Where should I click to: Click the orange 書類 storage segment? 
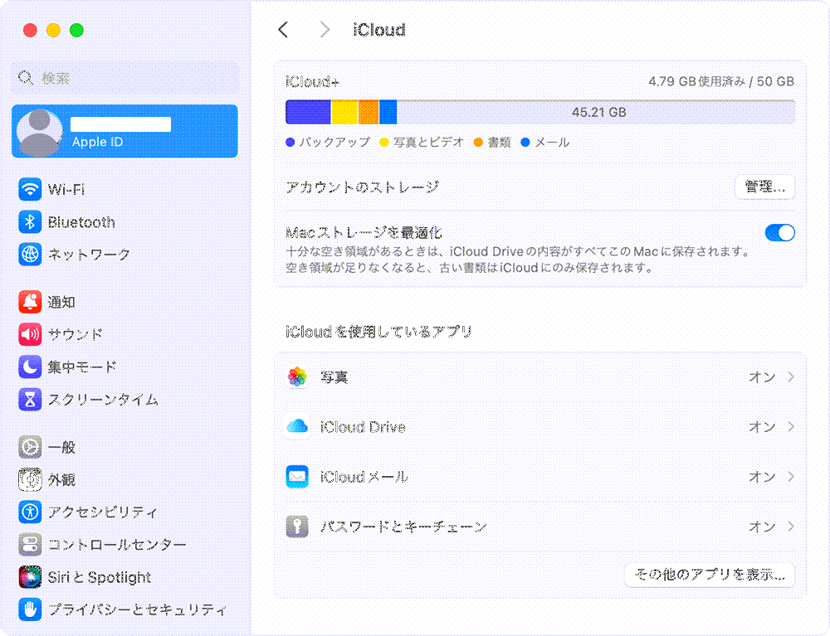point(369,112)
